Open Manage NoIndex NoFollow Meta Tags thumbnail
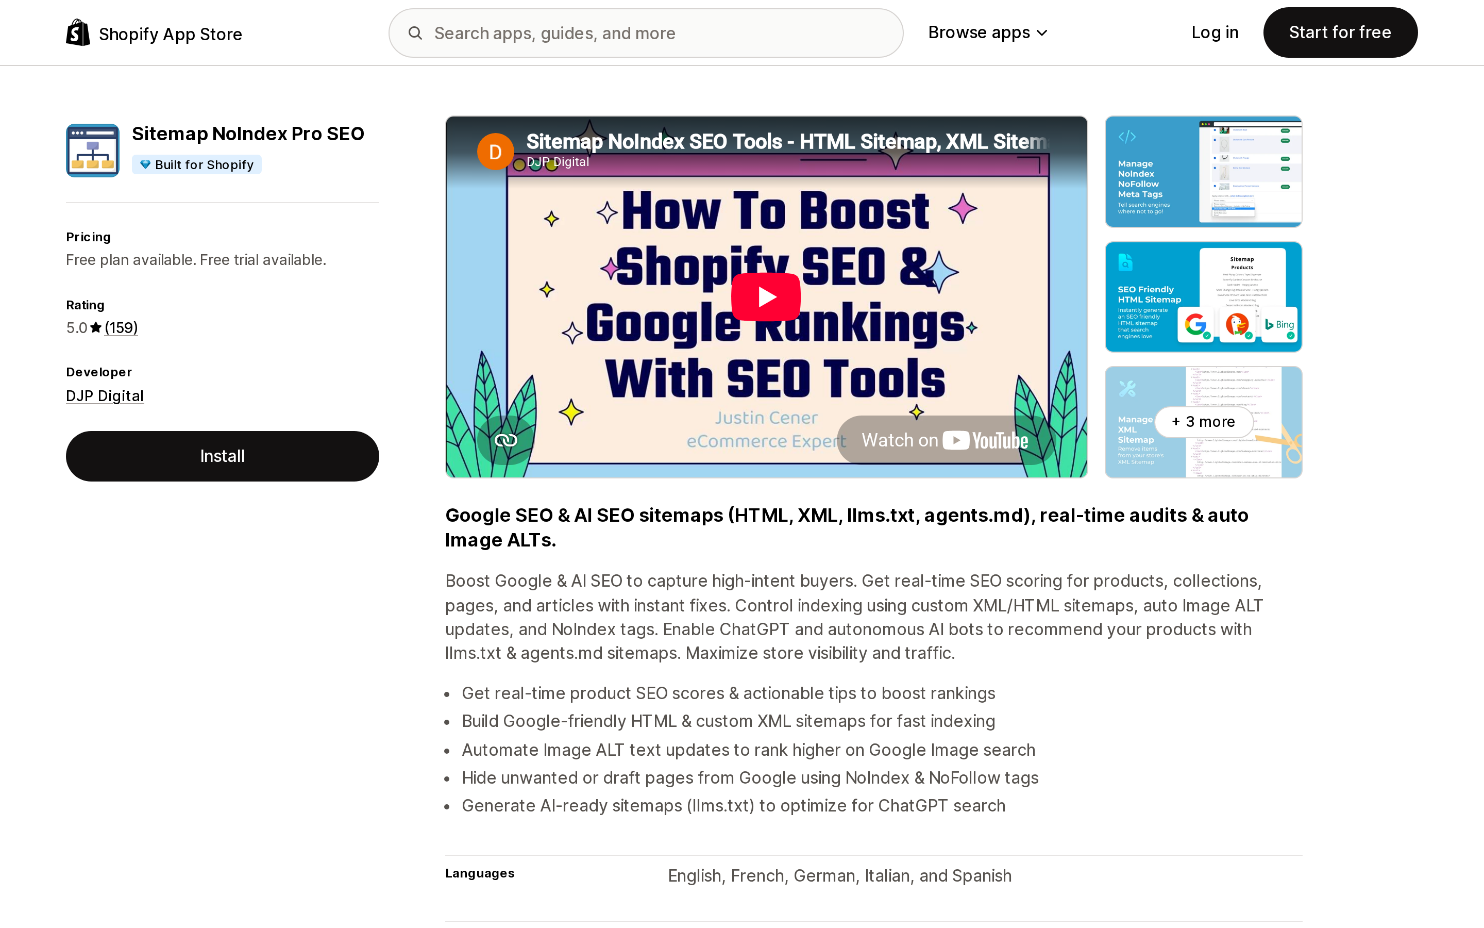The height and width of the screenshot is (928, 1484). click(1203, 171)
